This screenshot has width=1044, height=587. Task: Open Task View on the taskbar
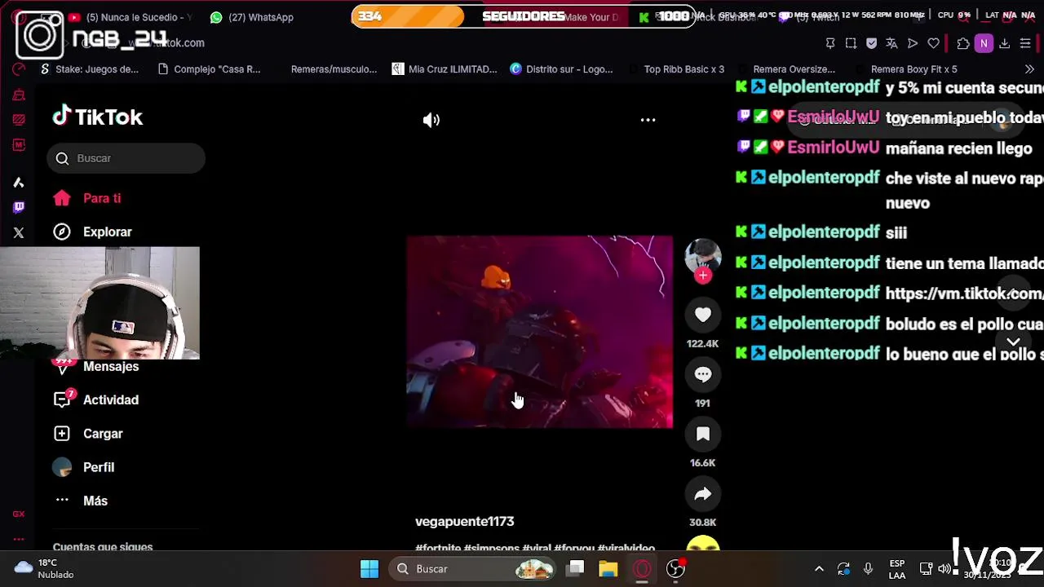pos(576,569)
